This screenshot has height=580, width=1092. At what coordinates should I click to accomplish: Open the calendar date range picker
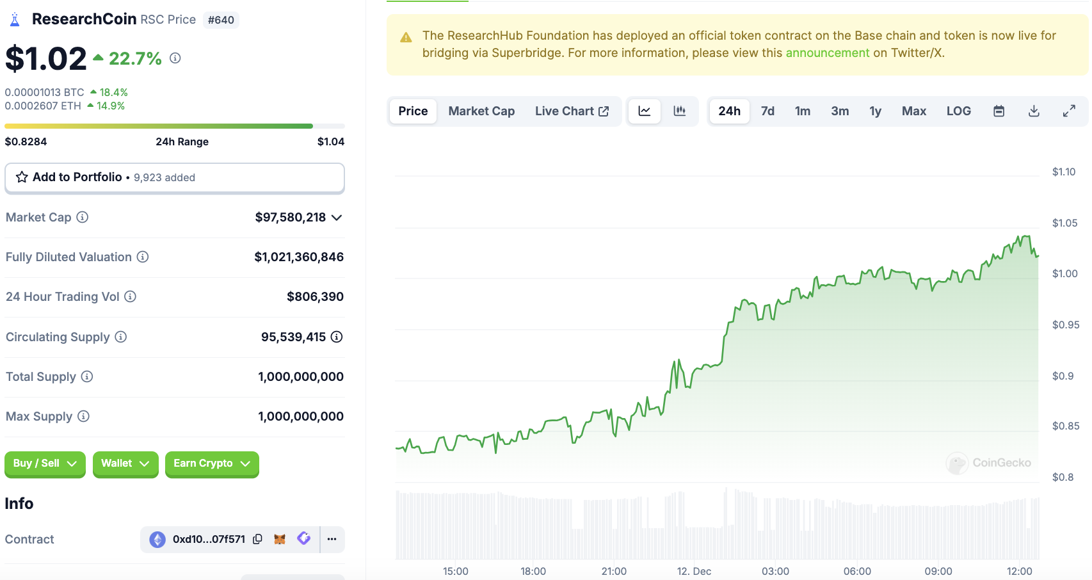point(999,111)
